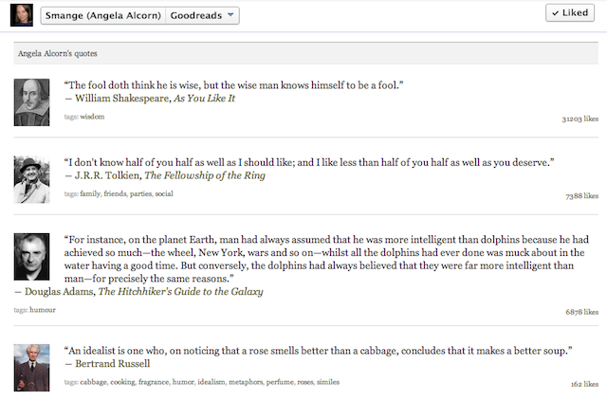Select the social tag

point(164,193)
